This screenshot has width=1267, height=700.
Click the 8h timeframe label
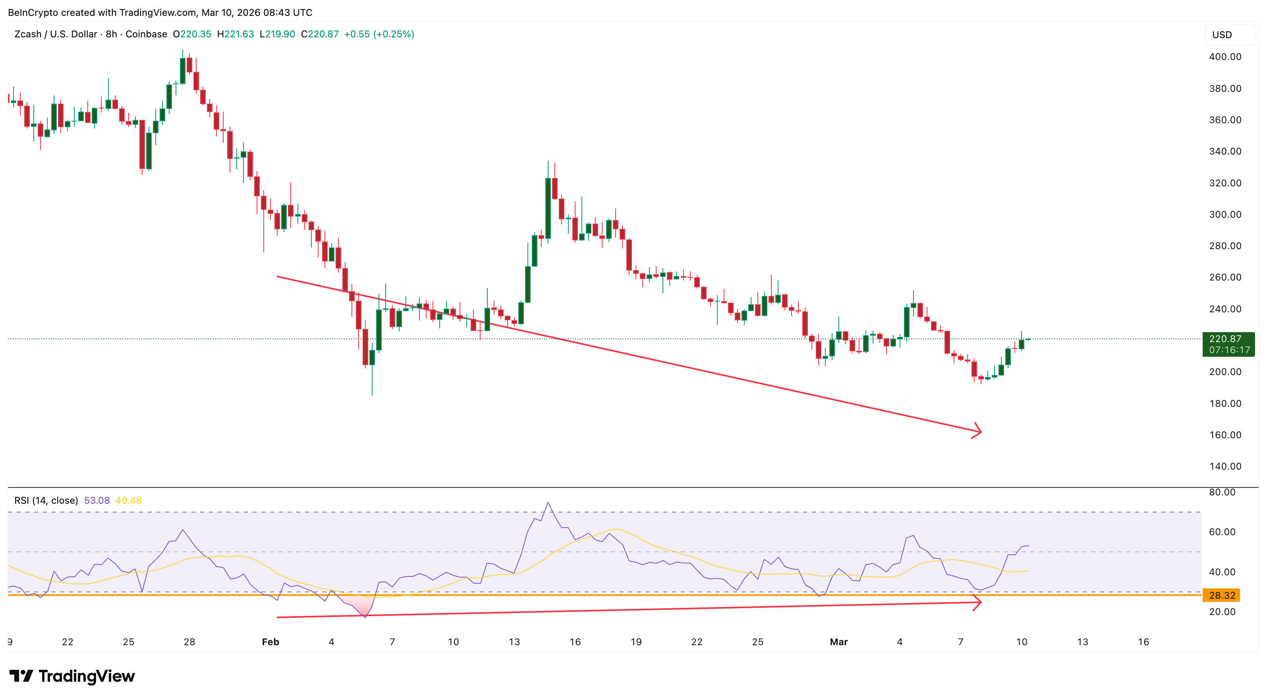click(x=111, y=35)
